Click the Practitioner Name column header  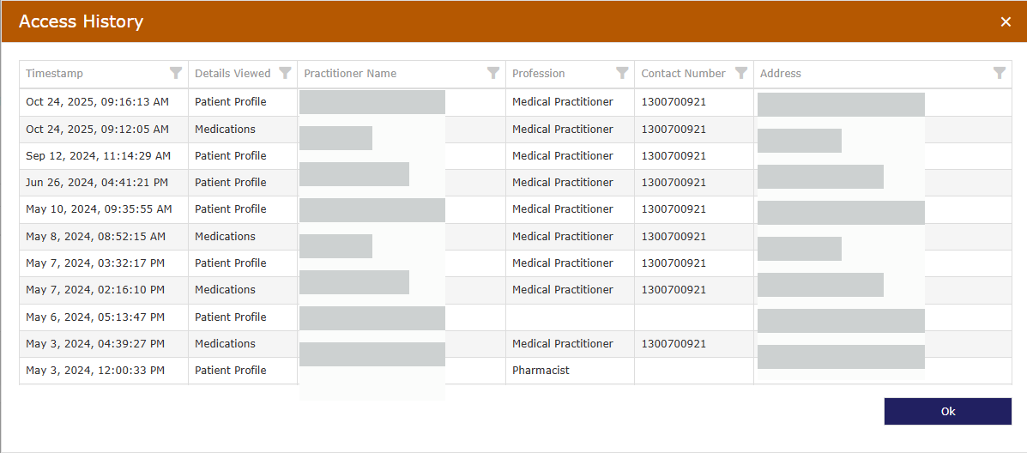pos(350,74)
